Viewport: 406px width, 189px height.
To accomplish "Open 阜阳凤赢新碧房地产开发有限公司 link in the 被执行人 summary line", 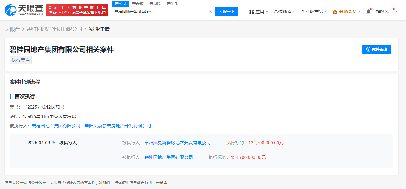I will (x=118, y=126).
